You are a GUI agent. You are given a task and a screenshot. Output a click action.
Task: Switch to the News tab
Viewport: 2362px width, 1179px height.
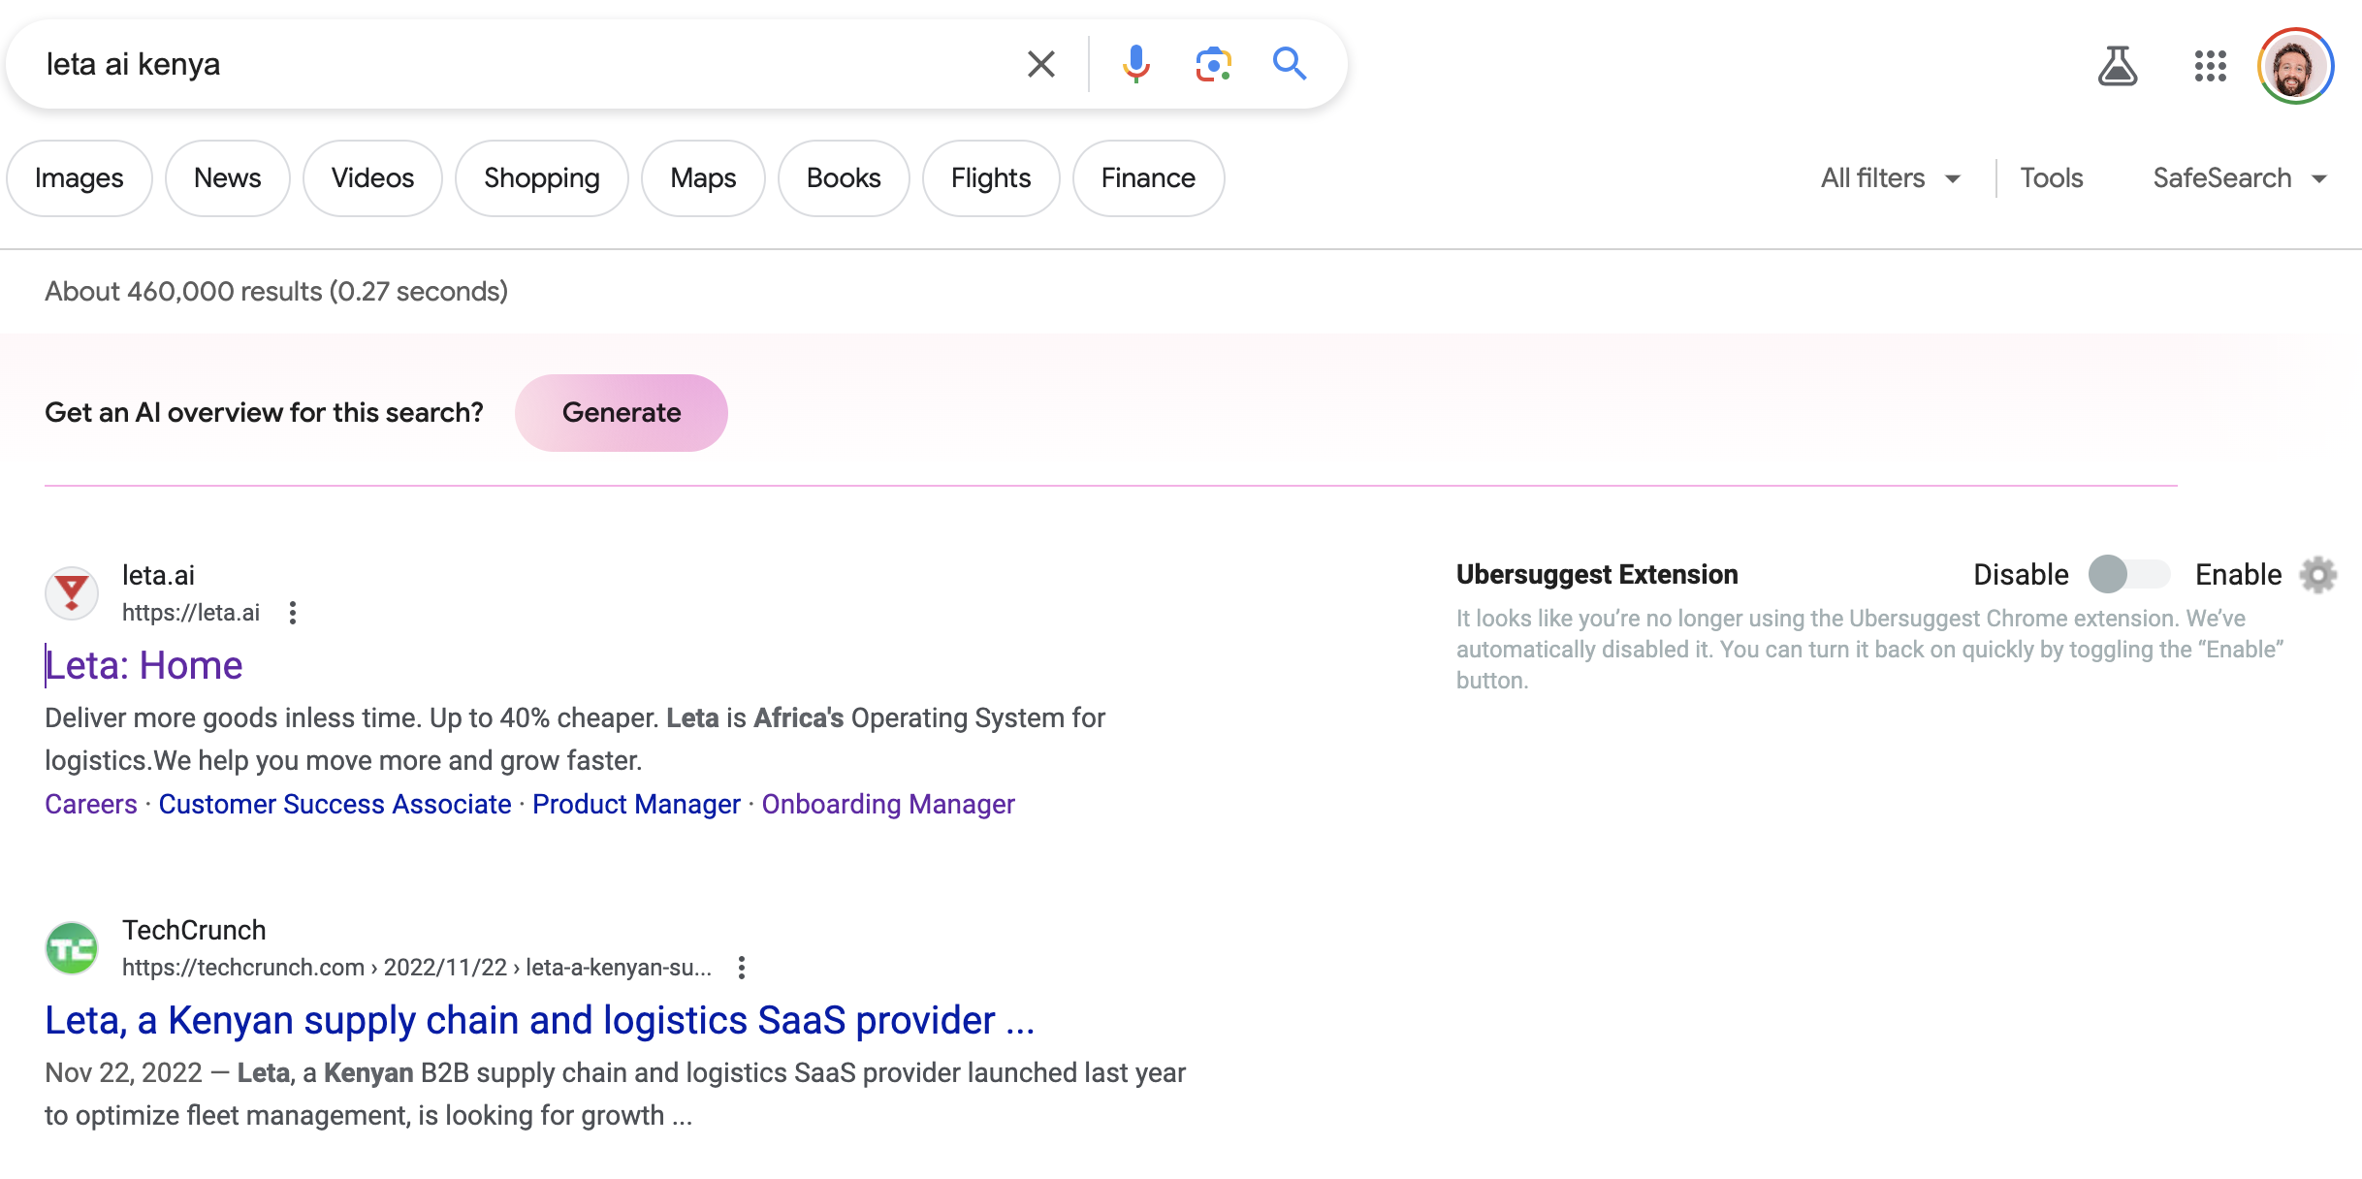227,178
